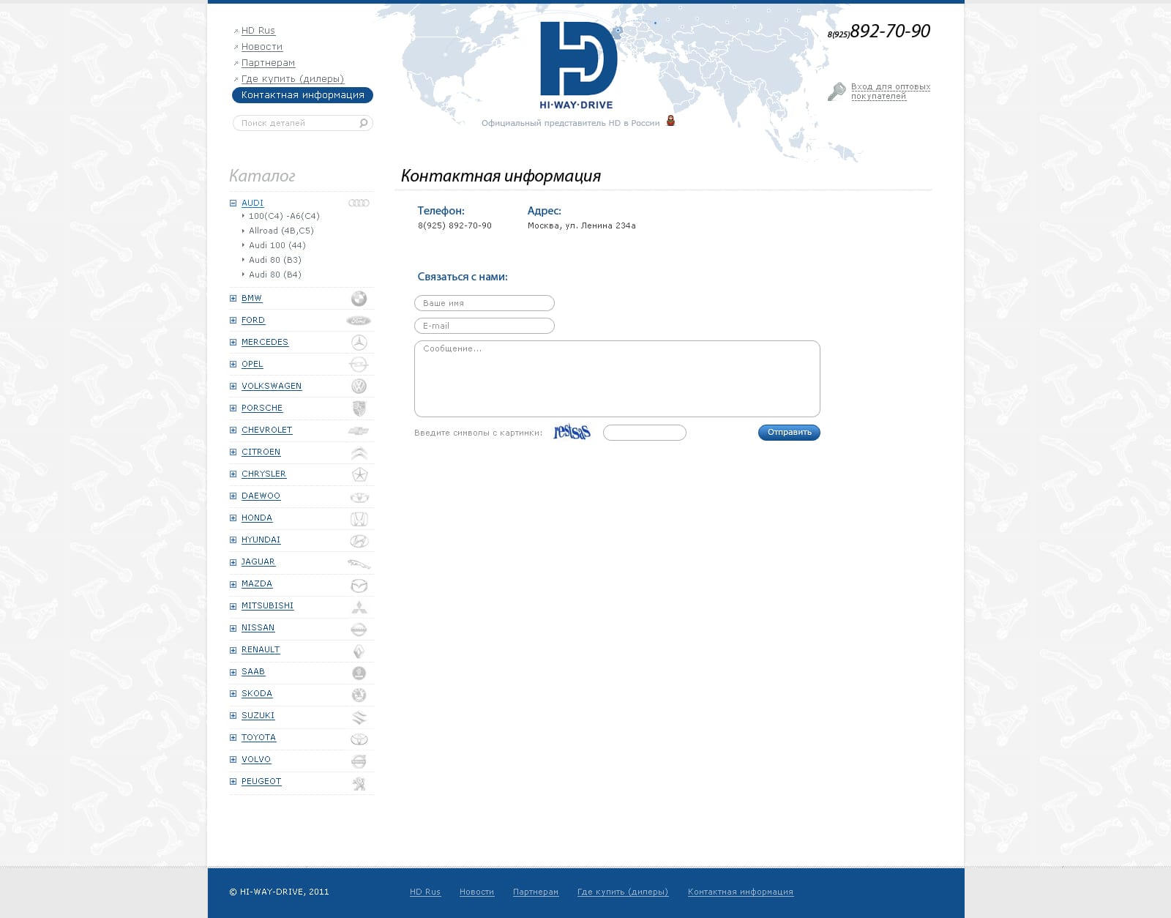Click the Opel logo icon
1171x918 pixels.
tap(359, 364)
